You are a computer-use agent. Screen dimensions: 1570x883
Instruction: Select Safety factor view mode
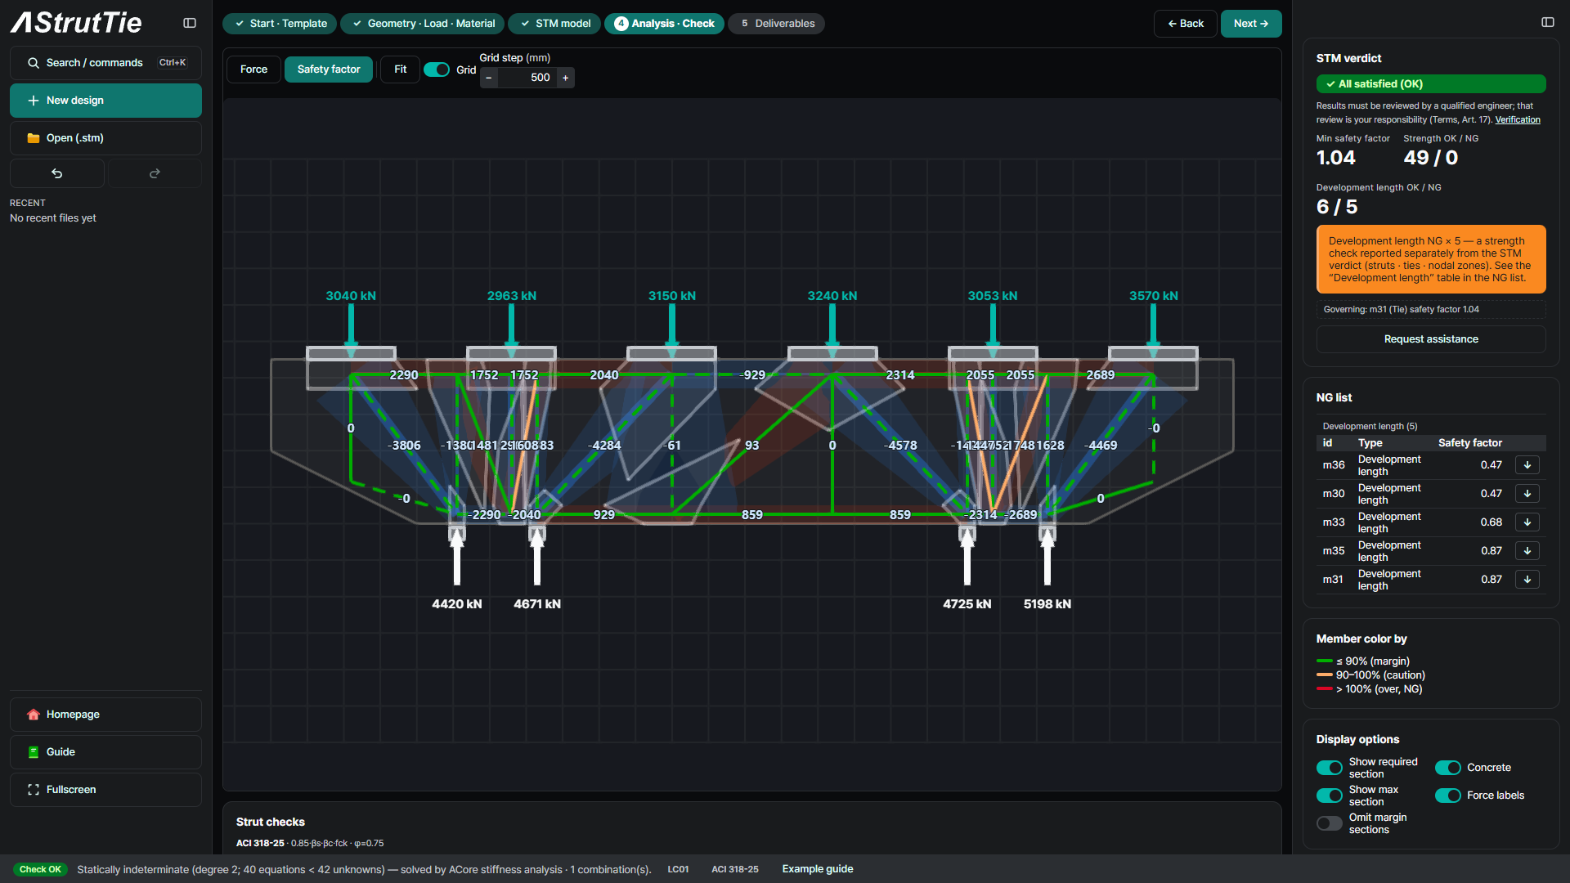click(329, 69)
